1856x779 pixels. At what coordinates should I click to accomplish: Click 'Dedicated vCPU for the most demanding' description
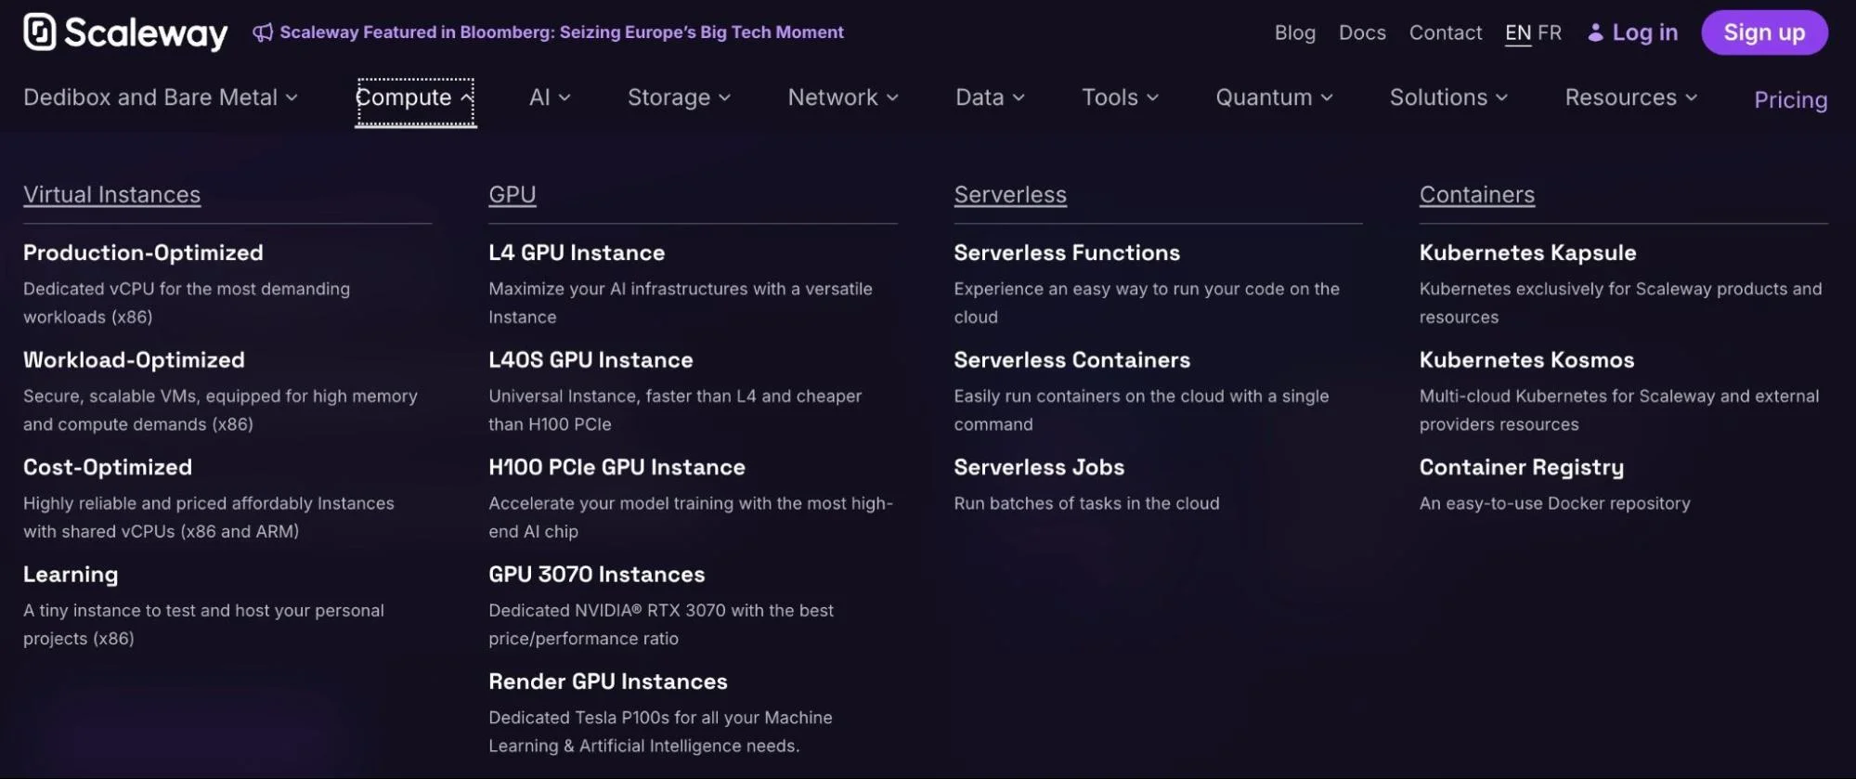click(187, 303)
